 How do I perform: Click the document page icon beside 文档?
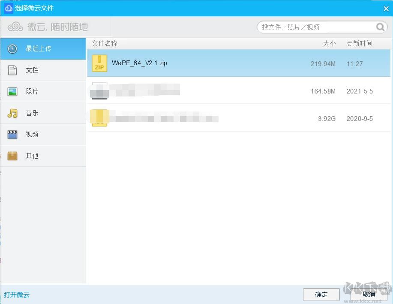12,70
